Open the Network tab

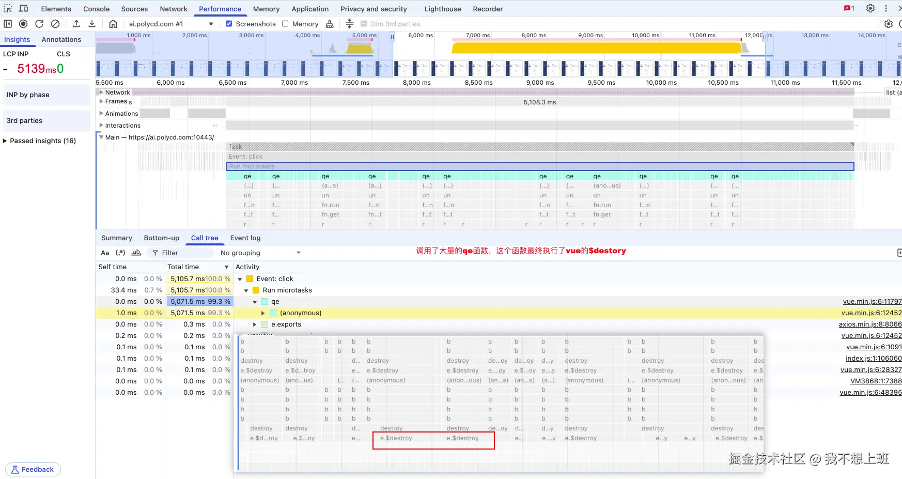(174, 9)
